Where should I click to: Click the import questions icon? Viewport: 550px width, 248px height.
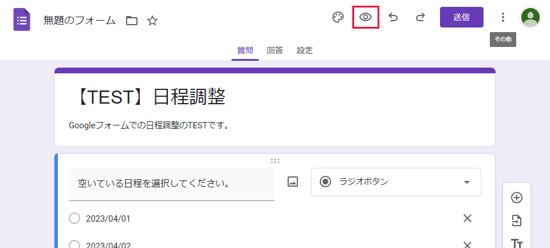point(516,221)
